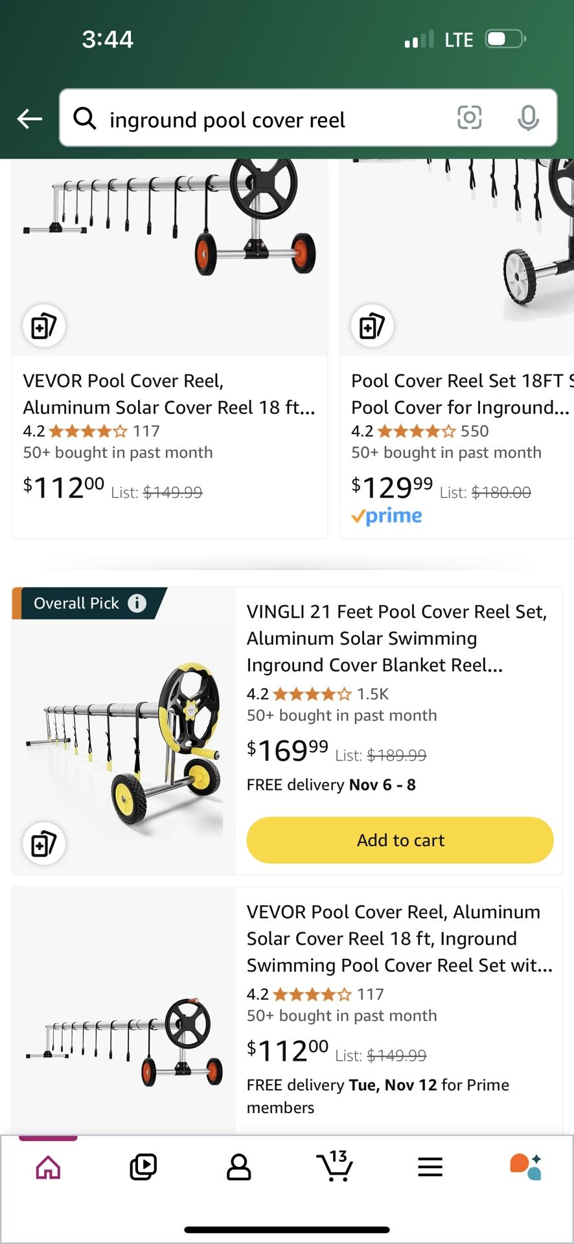Open the hamburger menu tab
This screenshot has height=1244, width=574.
(x=430, y=1167)
